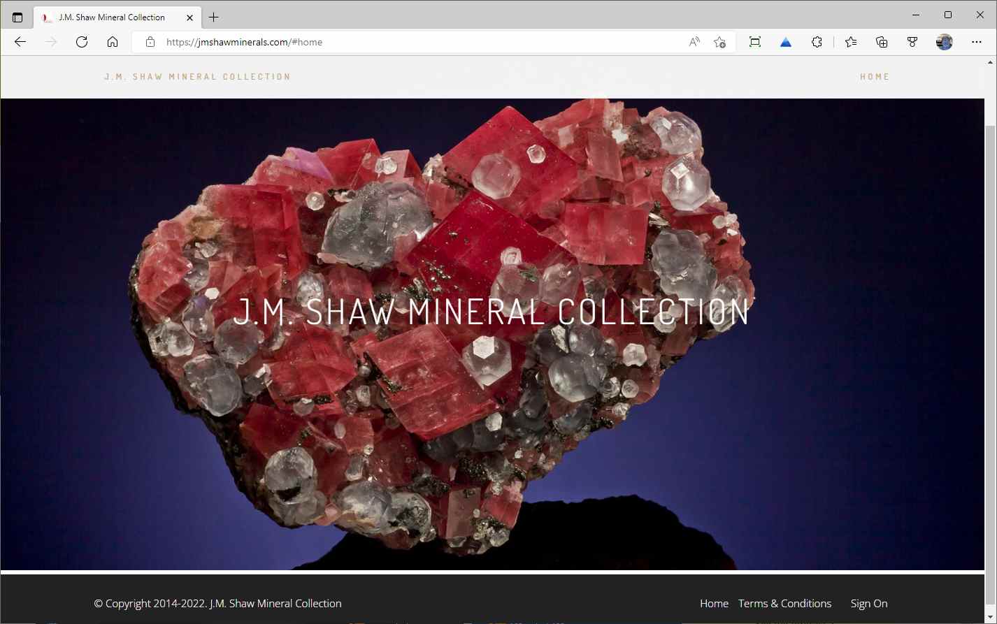Open the browser profile avatar

[943, 42]
